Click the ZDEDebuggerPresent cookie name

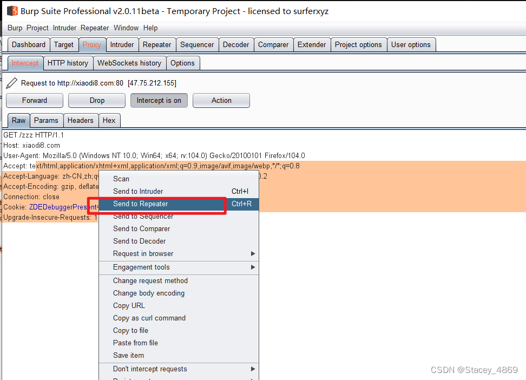click(63, 207)
